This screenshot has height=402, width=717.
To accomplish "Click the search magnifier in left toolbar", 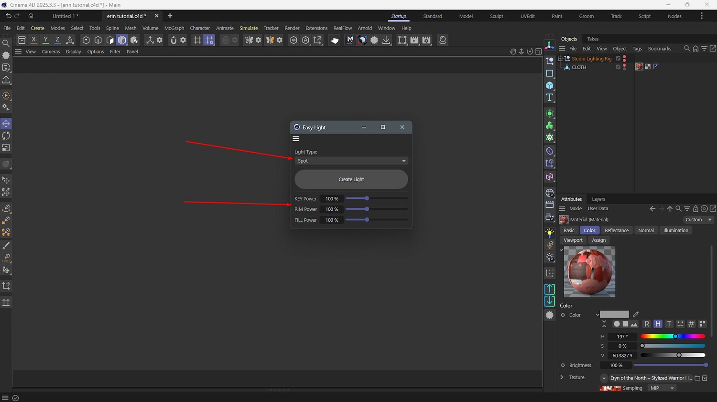I will point(6,43).
